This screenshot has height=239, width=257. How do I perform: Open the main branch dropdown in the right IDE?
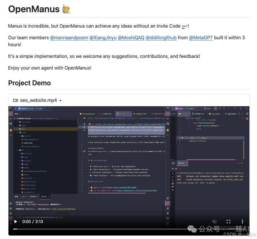click(191, 109)
